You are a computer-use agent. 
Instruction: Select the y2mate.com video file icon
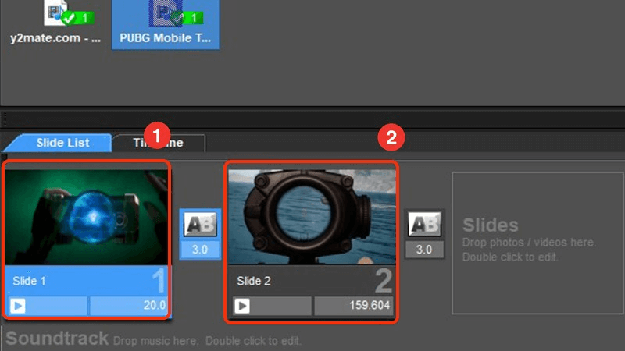(x=55, y=13)
